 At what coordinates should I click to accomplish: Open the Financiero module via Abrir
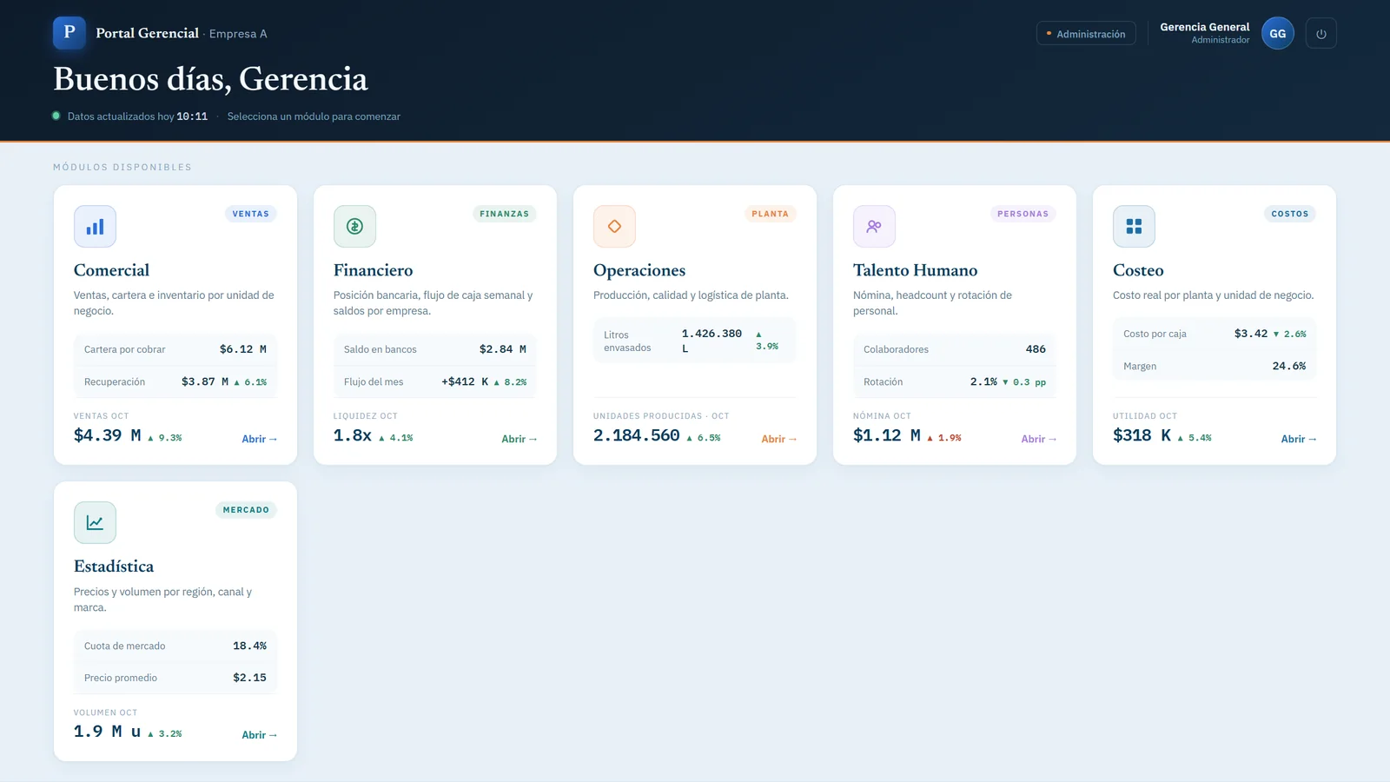pos(519,439)
